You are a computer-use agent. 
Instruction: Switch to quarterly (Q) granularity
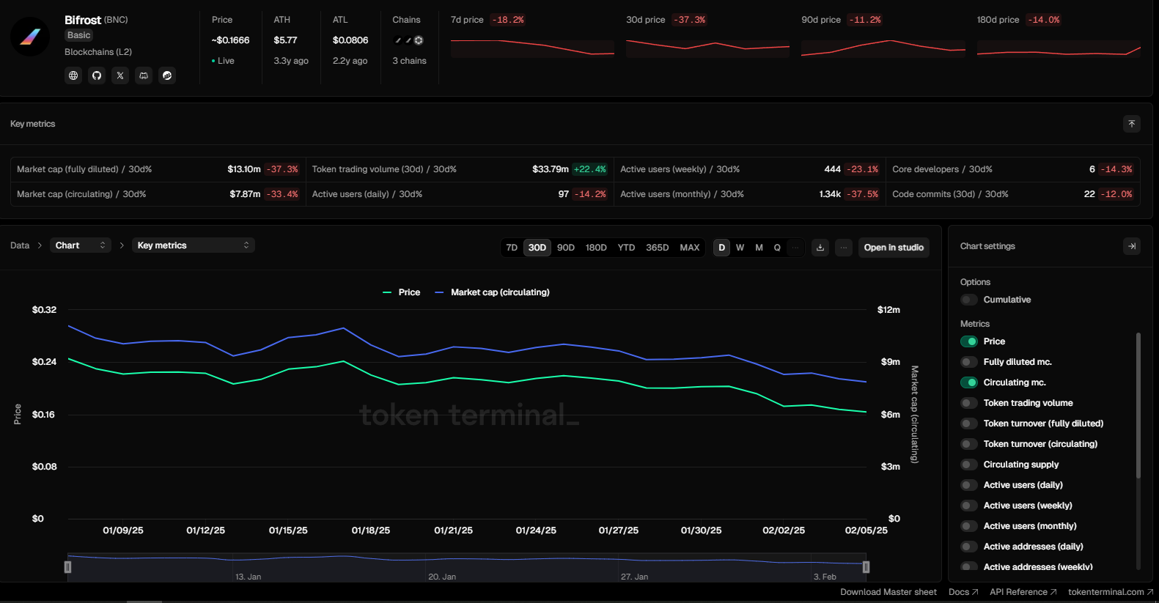coord(777,248)
